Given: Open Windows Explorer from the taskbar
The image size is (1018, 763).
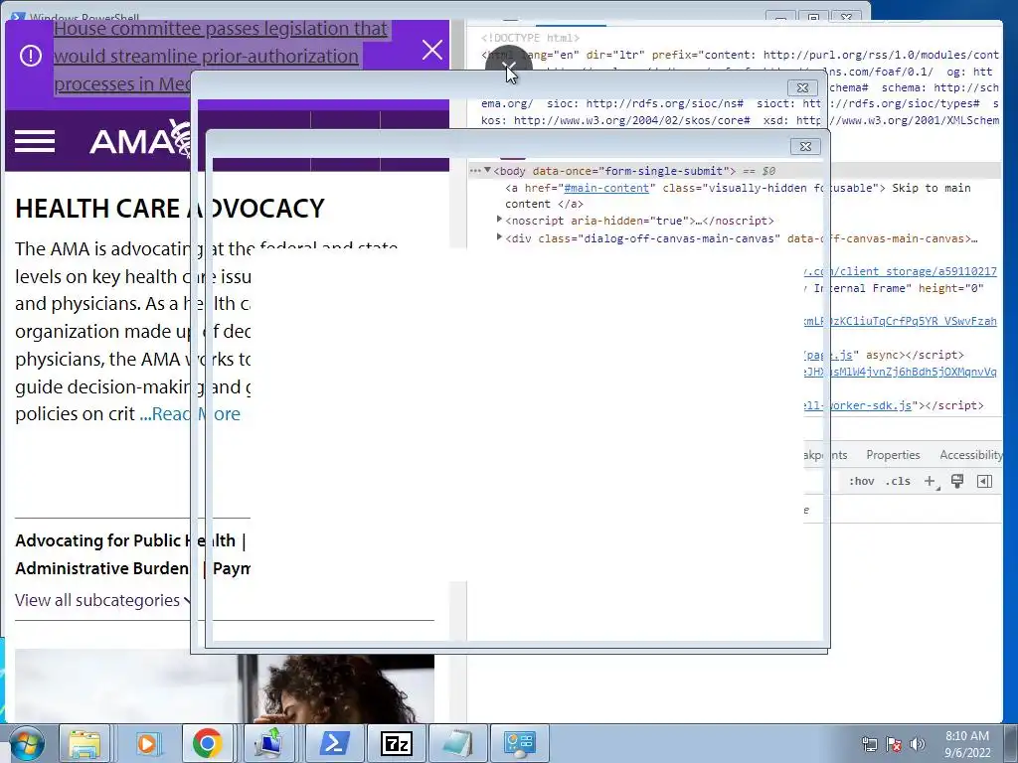Looking at the screenshot, I should (x=85, y=743).
